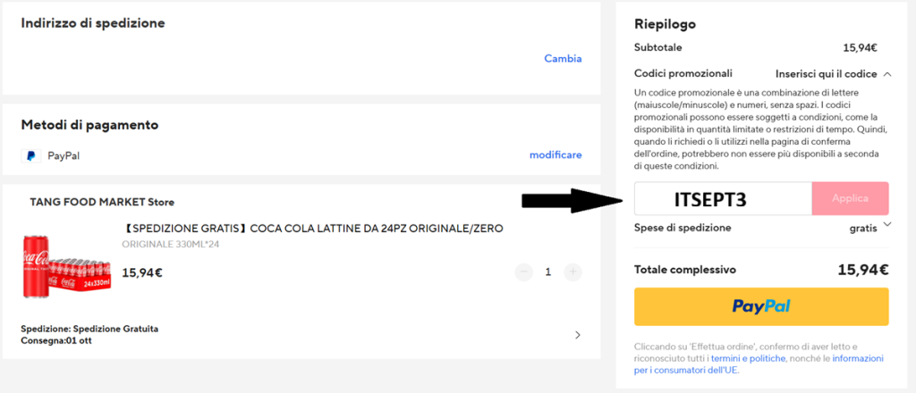Select the ORIGINALE 330ML*24 variant text

click(170, 244)
